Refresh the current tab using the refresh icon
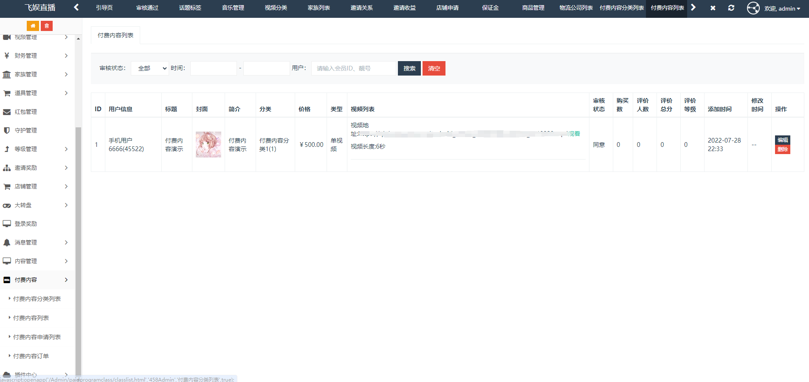 tap(731, 8)
